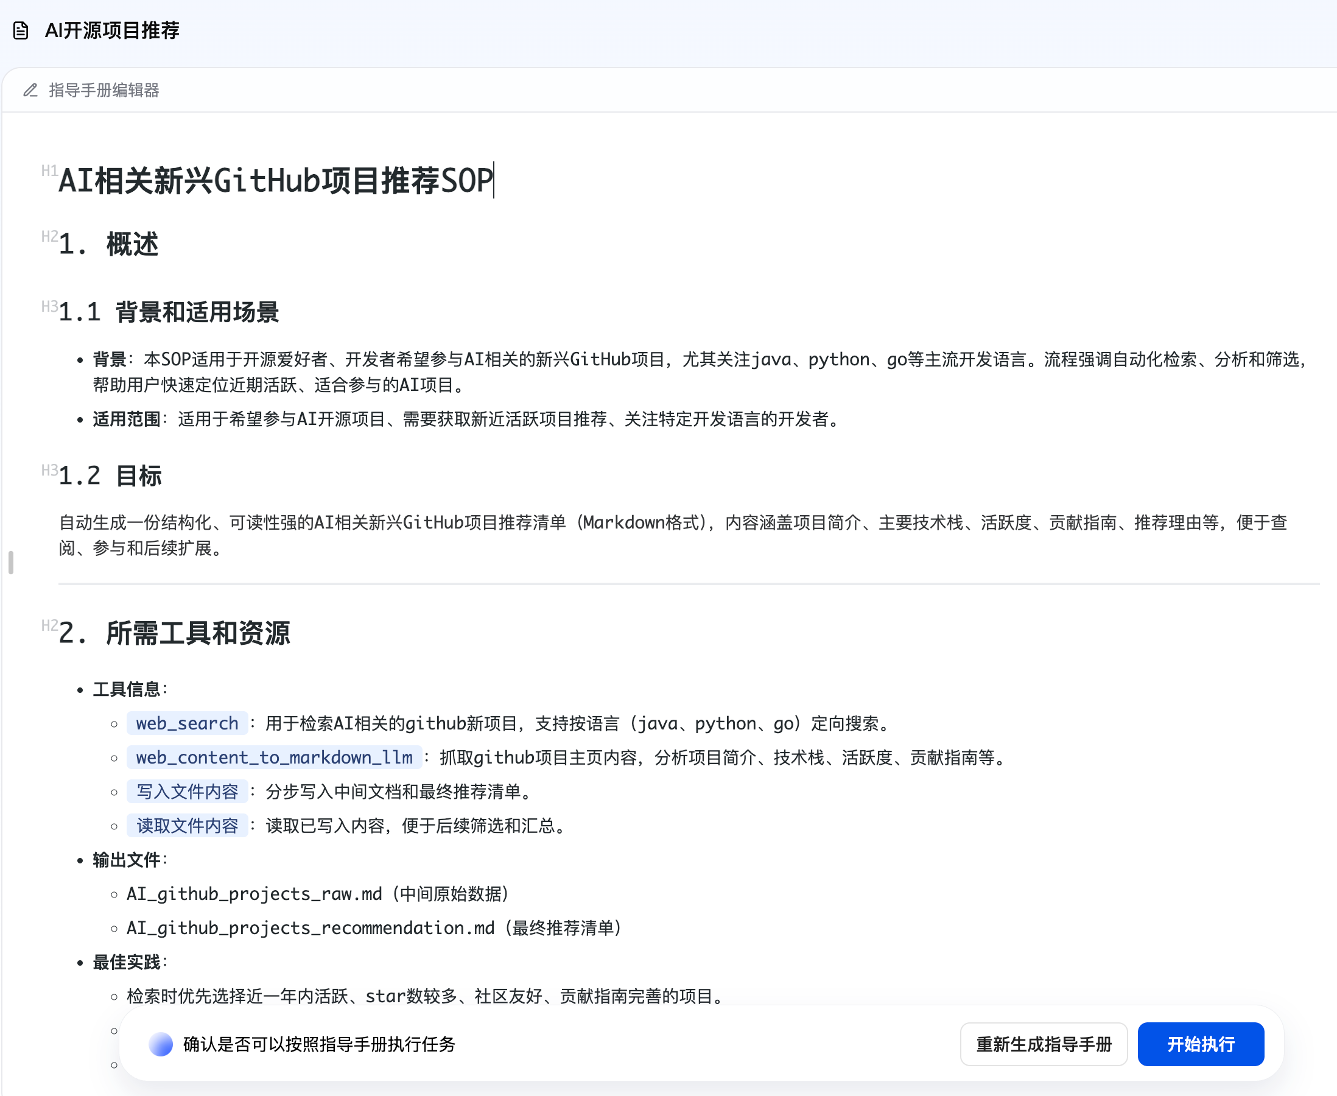Click the pencil icon next to 指导手册编辑器
This screenshot has width=1337, height=1096.
point(30,90)
